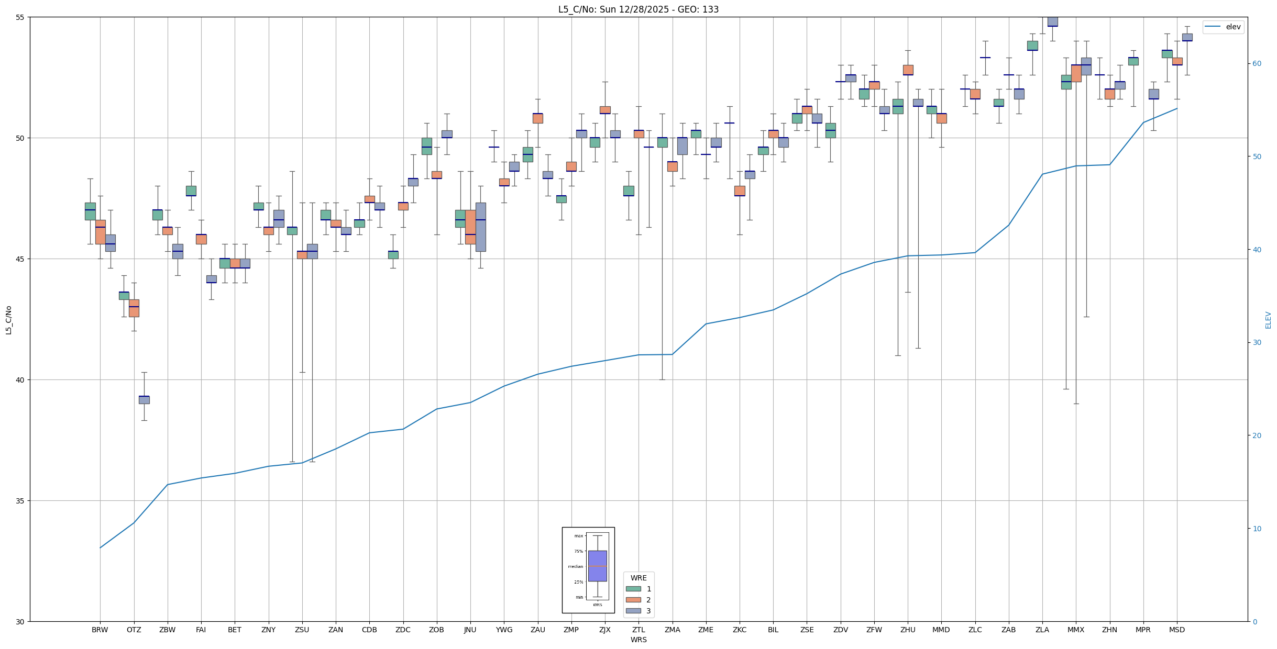Click the boxplot explanation inset thumbnail

point(588,570)
